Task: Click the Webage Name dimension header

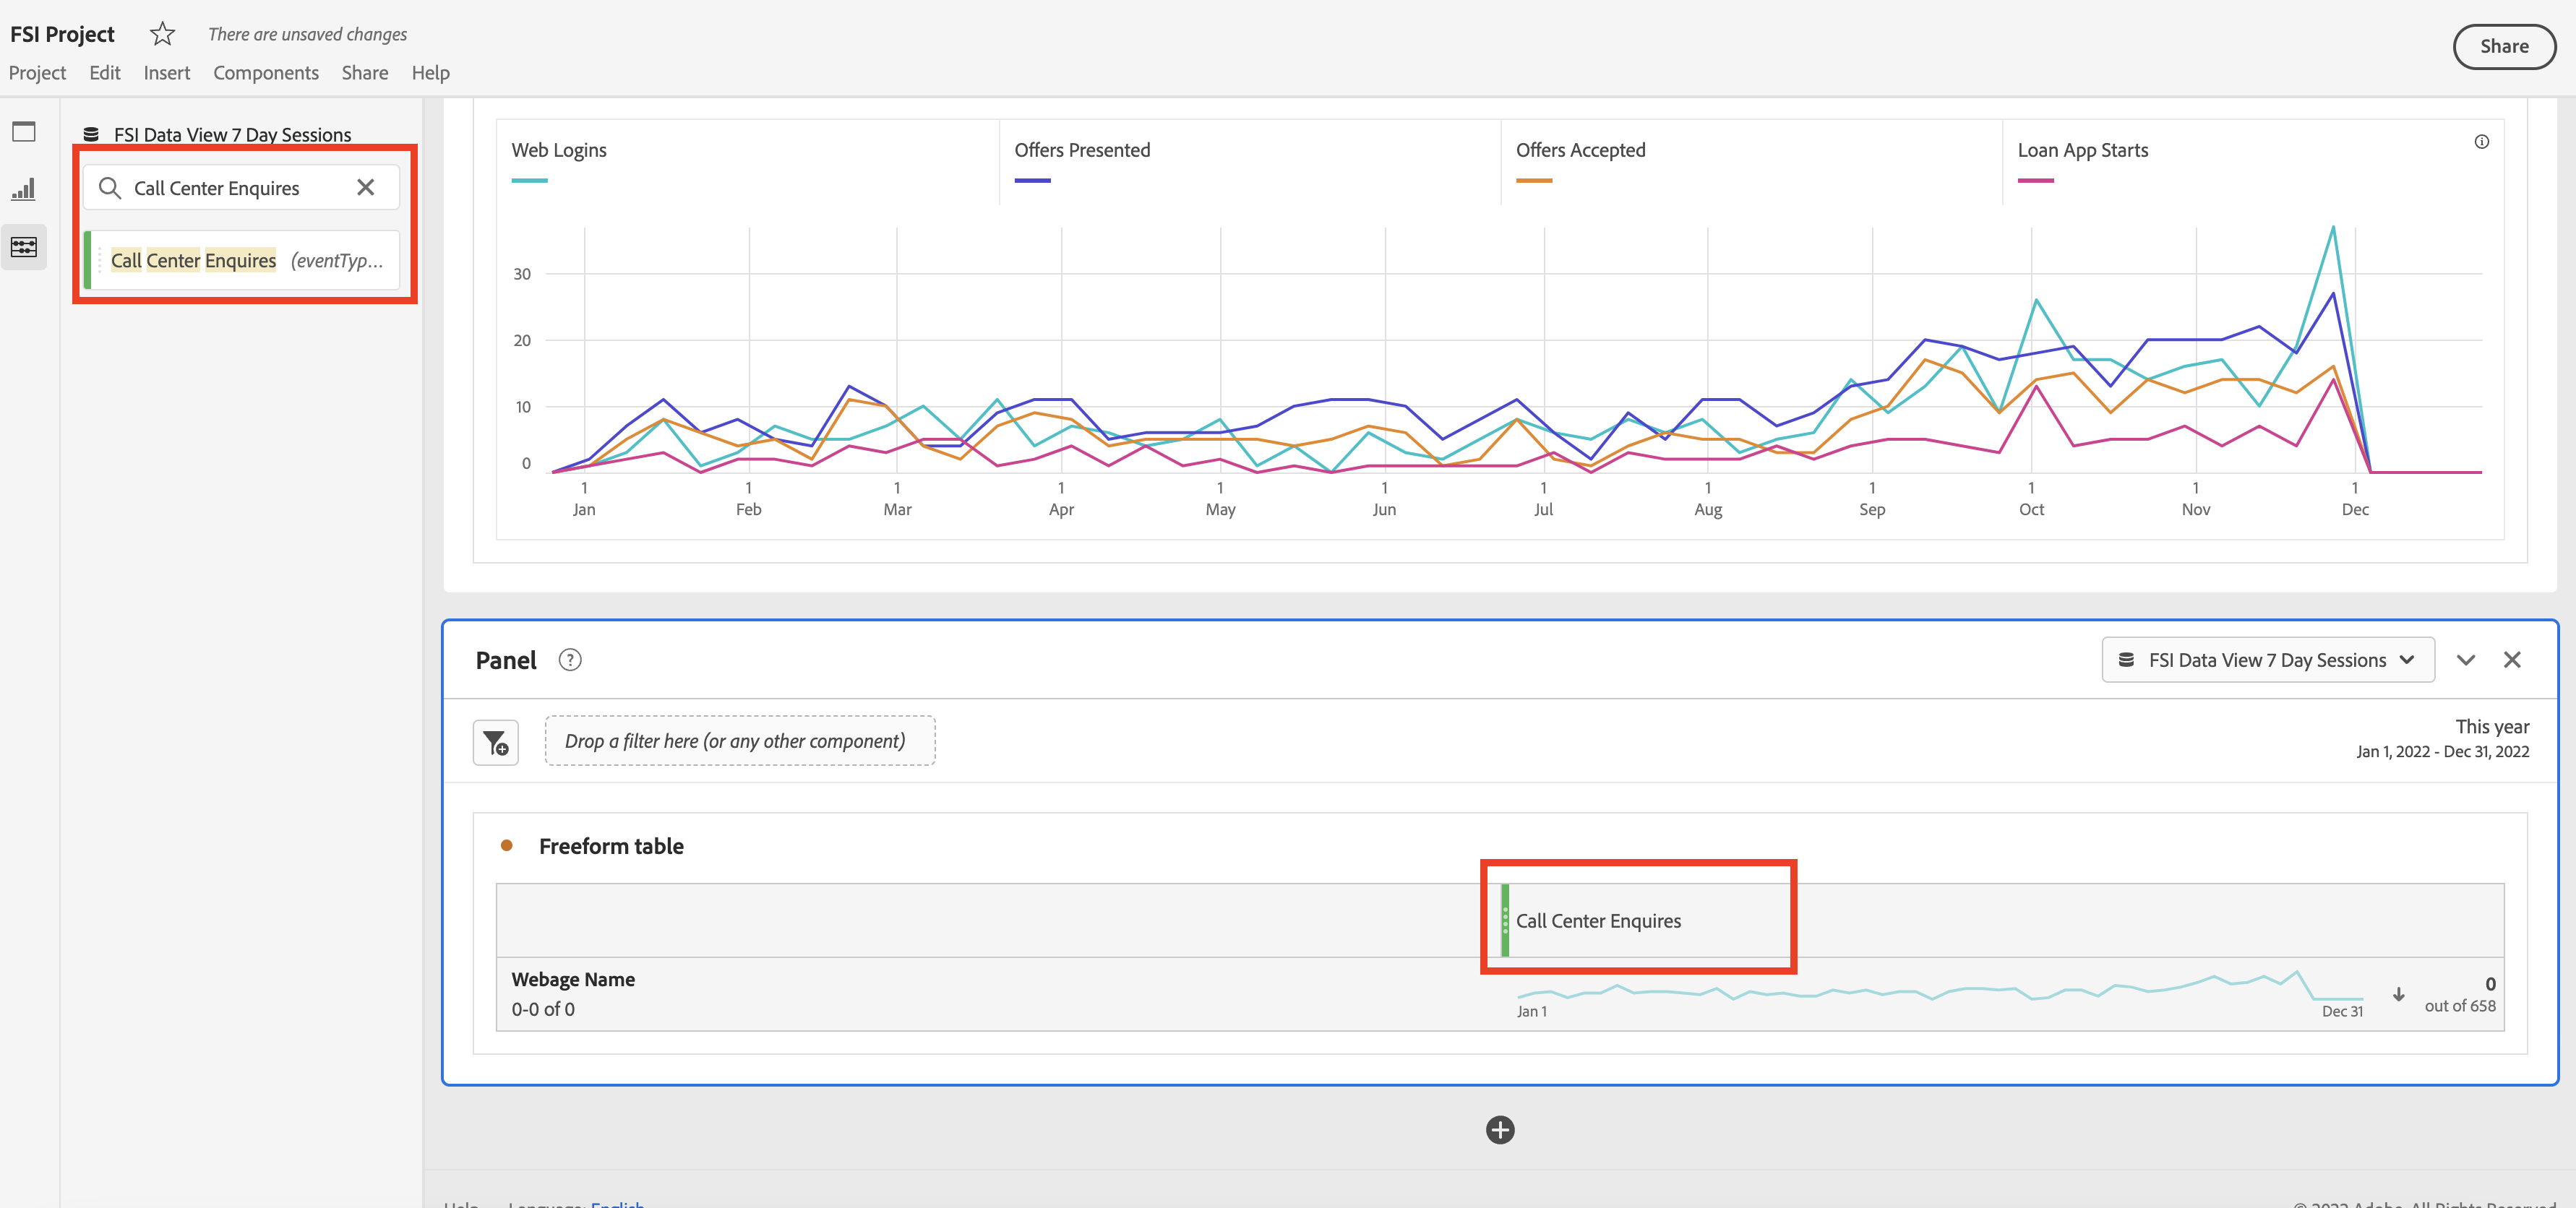Action: [573, 979]
